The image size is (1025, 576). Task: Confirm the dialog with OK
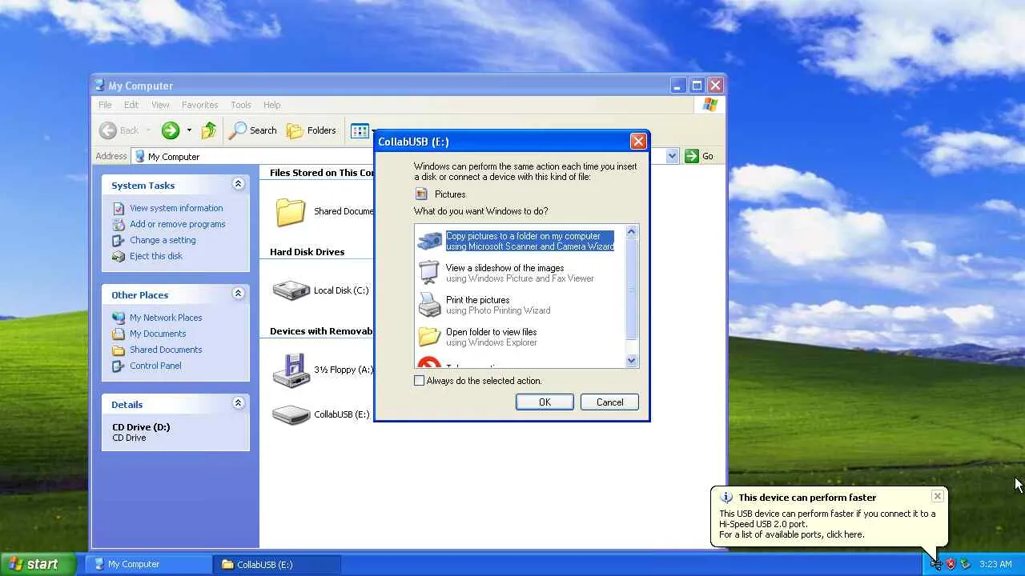(x=545, y=402)
